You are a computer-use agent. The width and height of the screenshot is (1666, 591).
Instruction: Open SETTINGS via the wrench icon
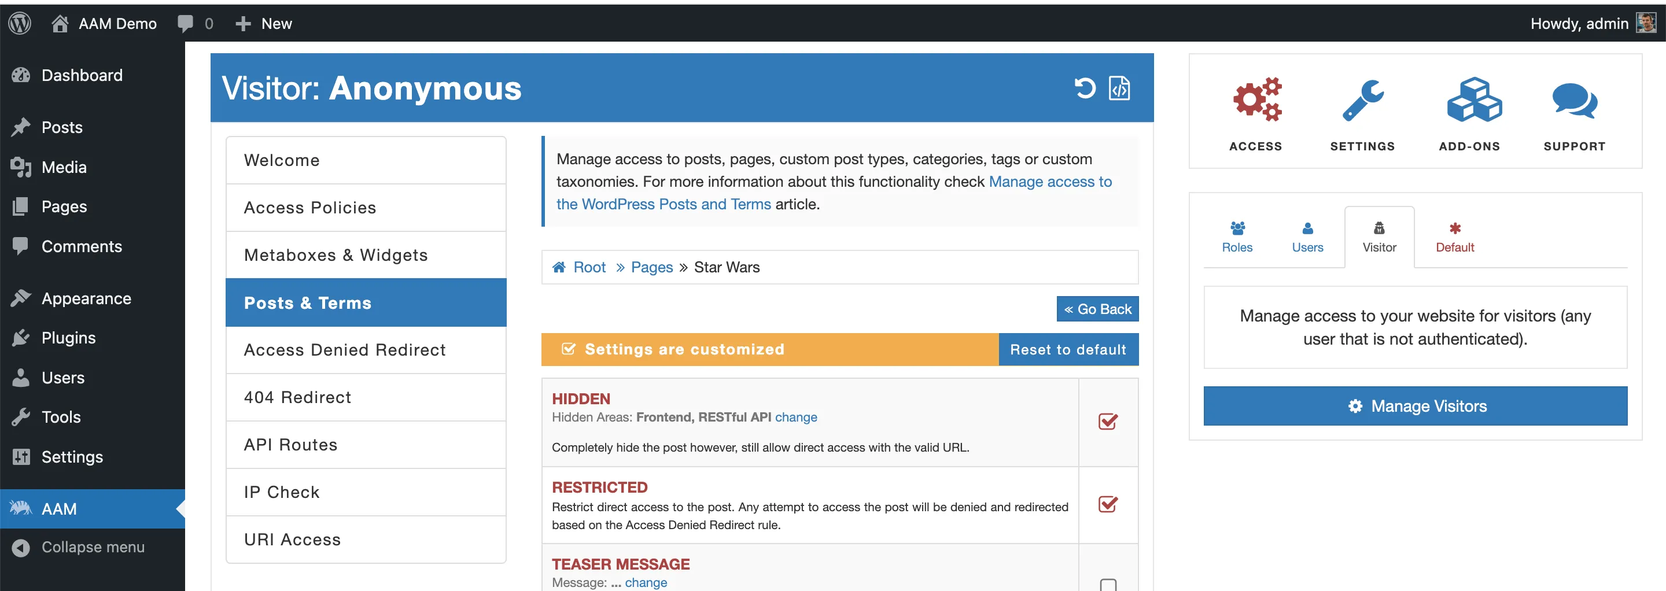[x=1363, y=100]
